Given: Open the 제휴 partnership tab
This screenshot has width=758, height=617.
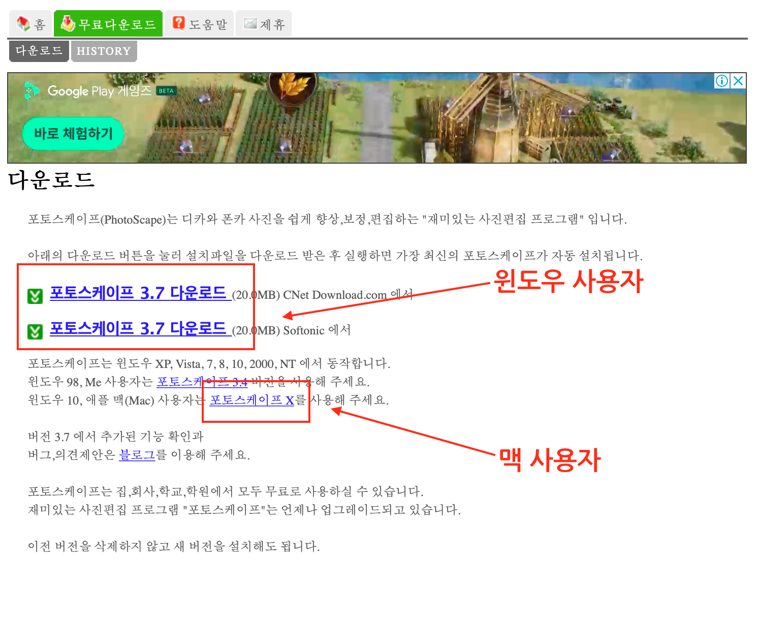Looking at the screenshot, I should pos(264,24).
